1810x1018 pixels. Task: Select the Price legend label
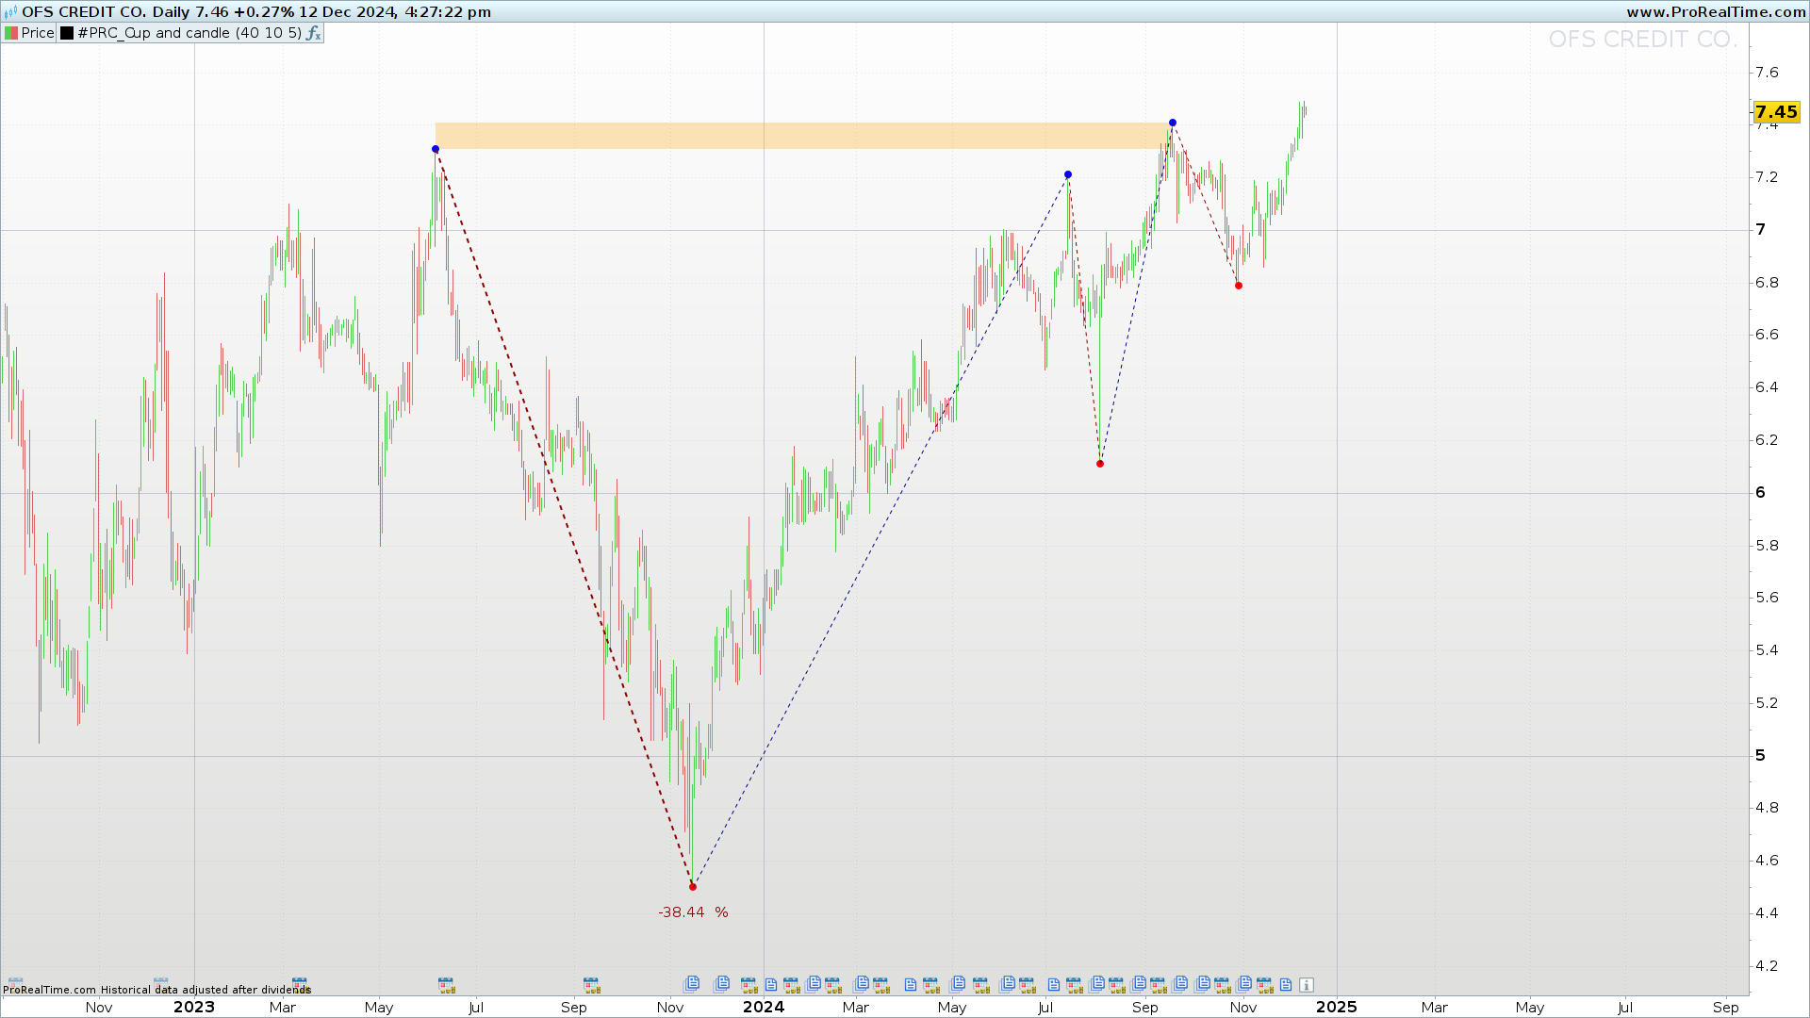(x=38, y=33)
